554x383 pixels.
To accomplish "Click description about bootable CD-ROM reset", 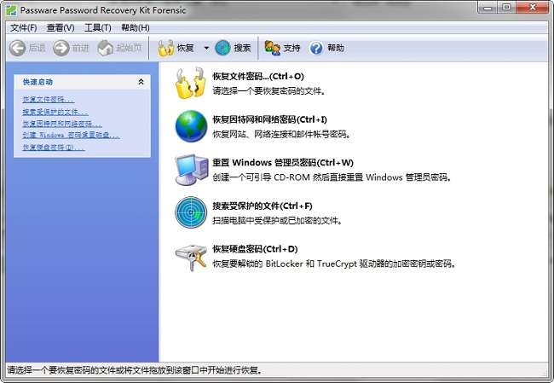I will [332, 177].
